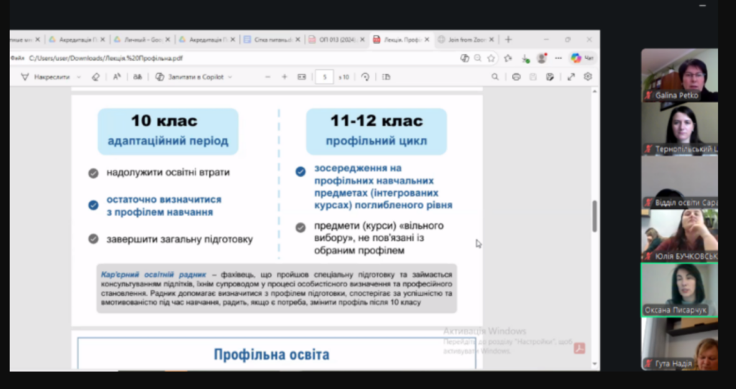Viewport: 736px width, 389px height.
Task: Rotate the PDF page
Action: (x=365, y=77)
